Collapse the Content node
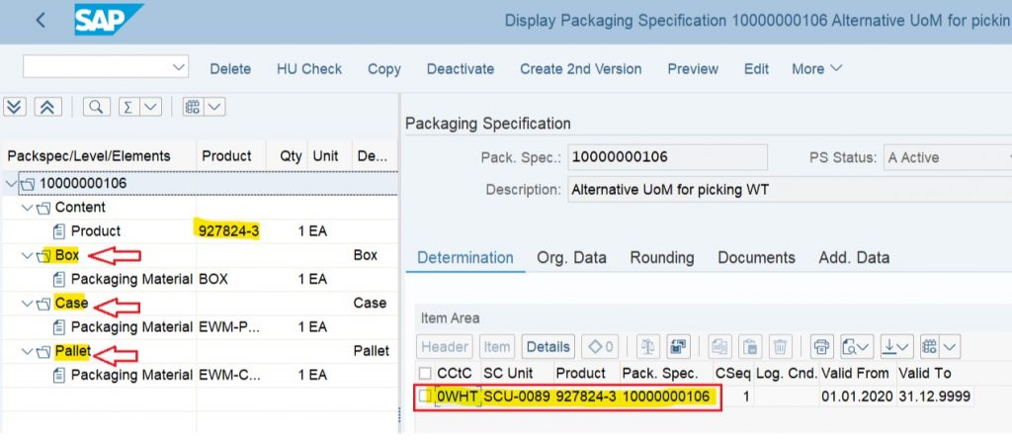 point(27,208)
